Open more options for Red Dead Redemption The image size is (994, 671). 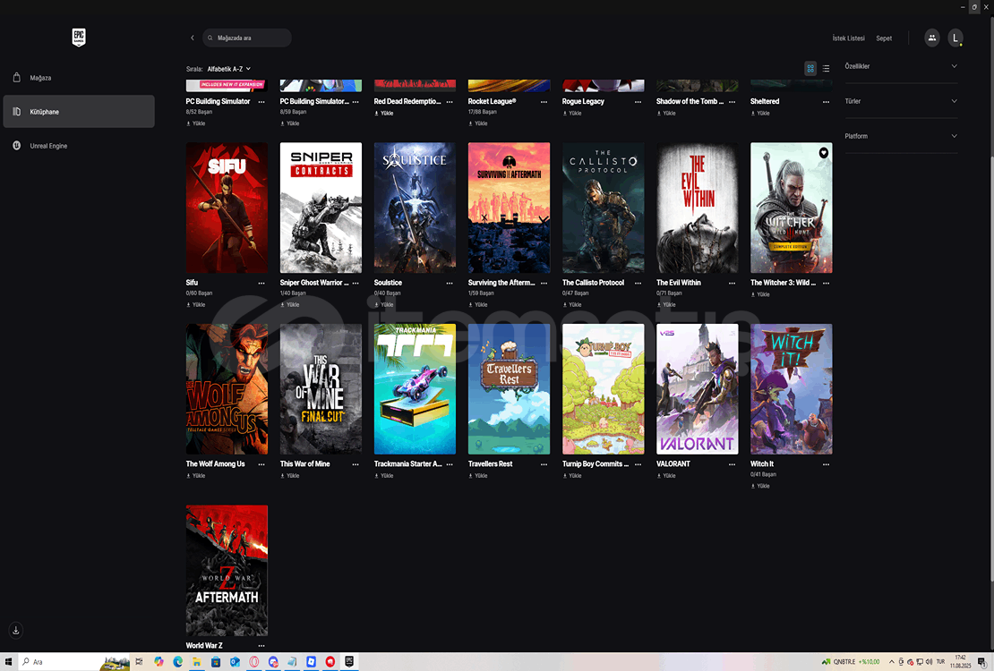click(x=450, y=102)
